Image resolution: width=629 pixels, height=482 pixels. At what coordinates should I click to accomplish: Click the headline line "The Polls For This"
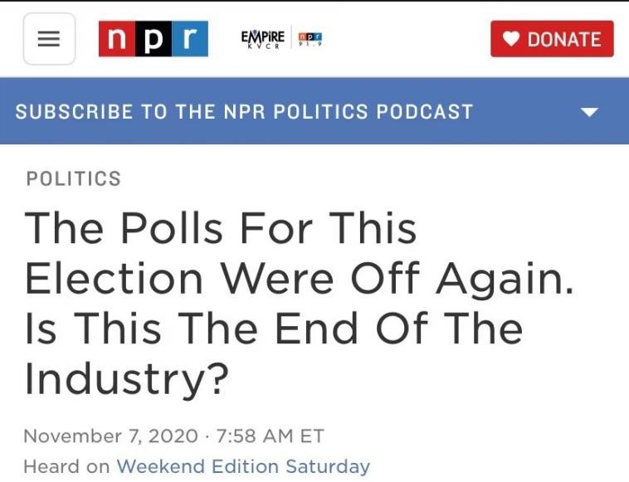point(221,228)
